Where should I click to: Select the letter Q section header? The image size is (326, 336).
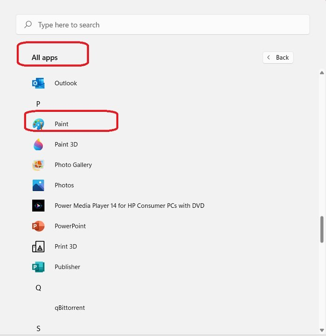(38, 288)
